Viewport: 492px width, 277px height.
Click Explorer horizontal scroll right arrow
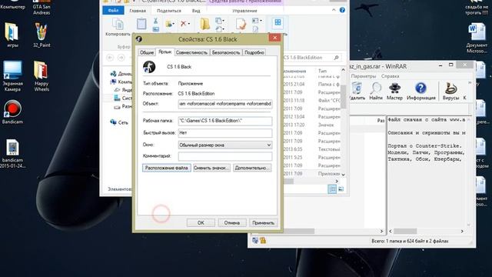click(x=337, y=182)
